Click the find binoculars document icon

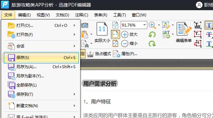pyautogui.click(x=85, y=44)
